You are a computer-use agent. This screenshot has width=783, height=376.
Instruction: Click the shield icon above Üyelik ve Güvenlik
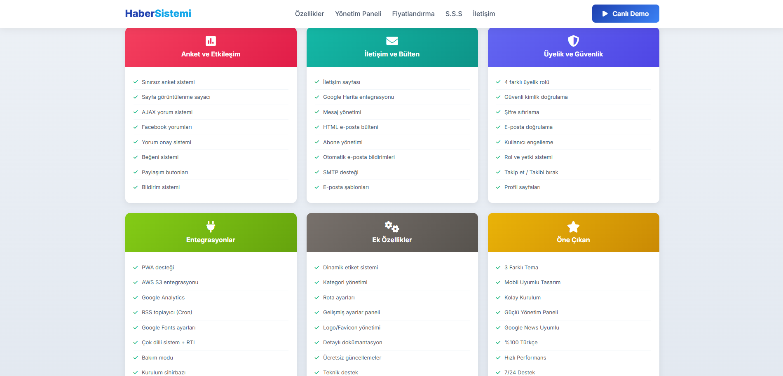coord(573,41)
